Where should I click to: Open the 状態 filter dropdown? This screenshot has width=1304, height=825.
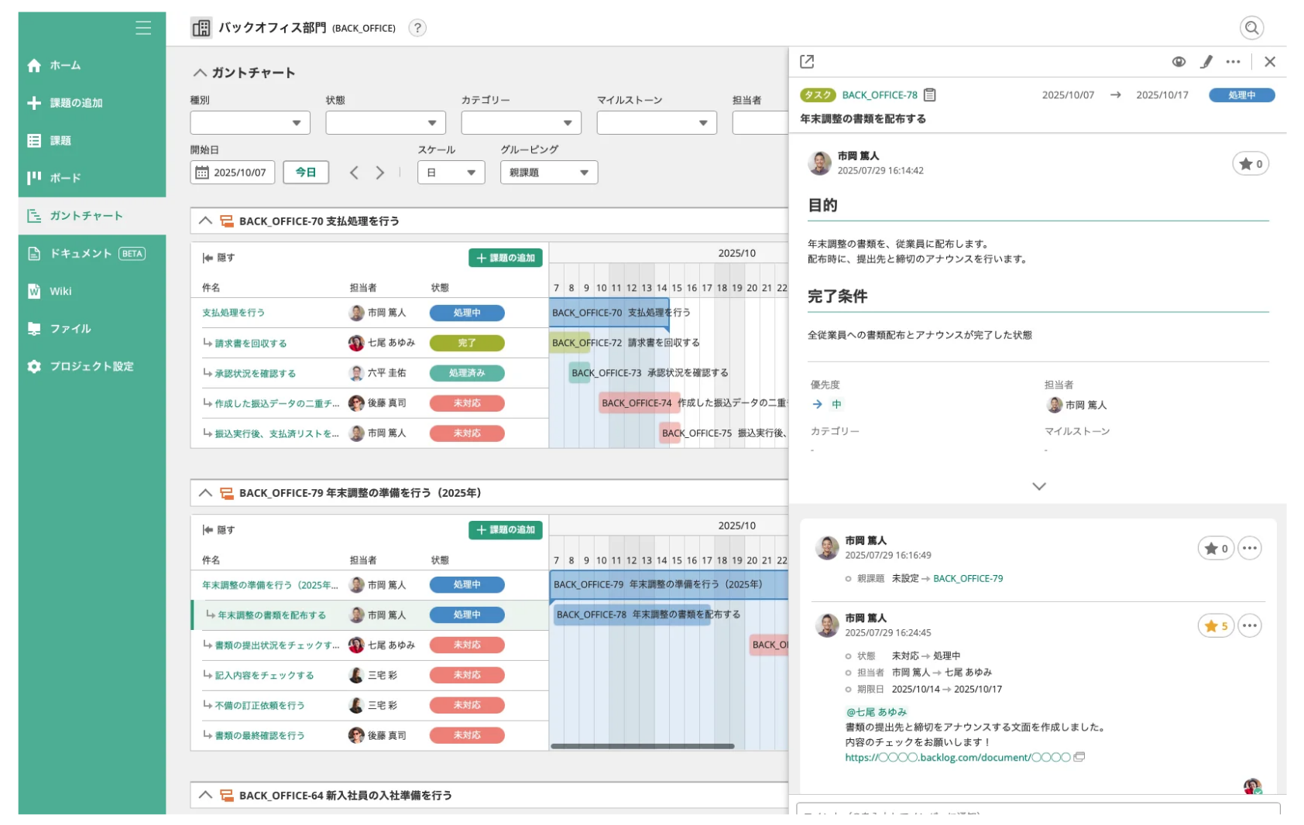(x=386, y=123)
